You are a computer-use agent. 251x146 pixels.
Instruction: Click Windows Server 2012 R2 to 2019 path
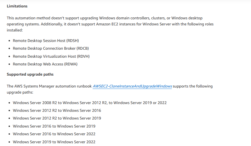57,118
